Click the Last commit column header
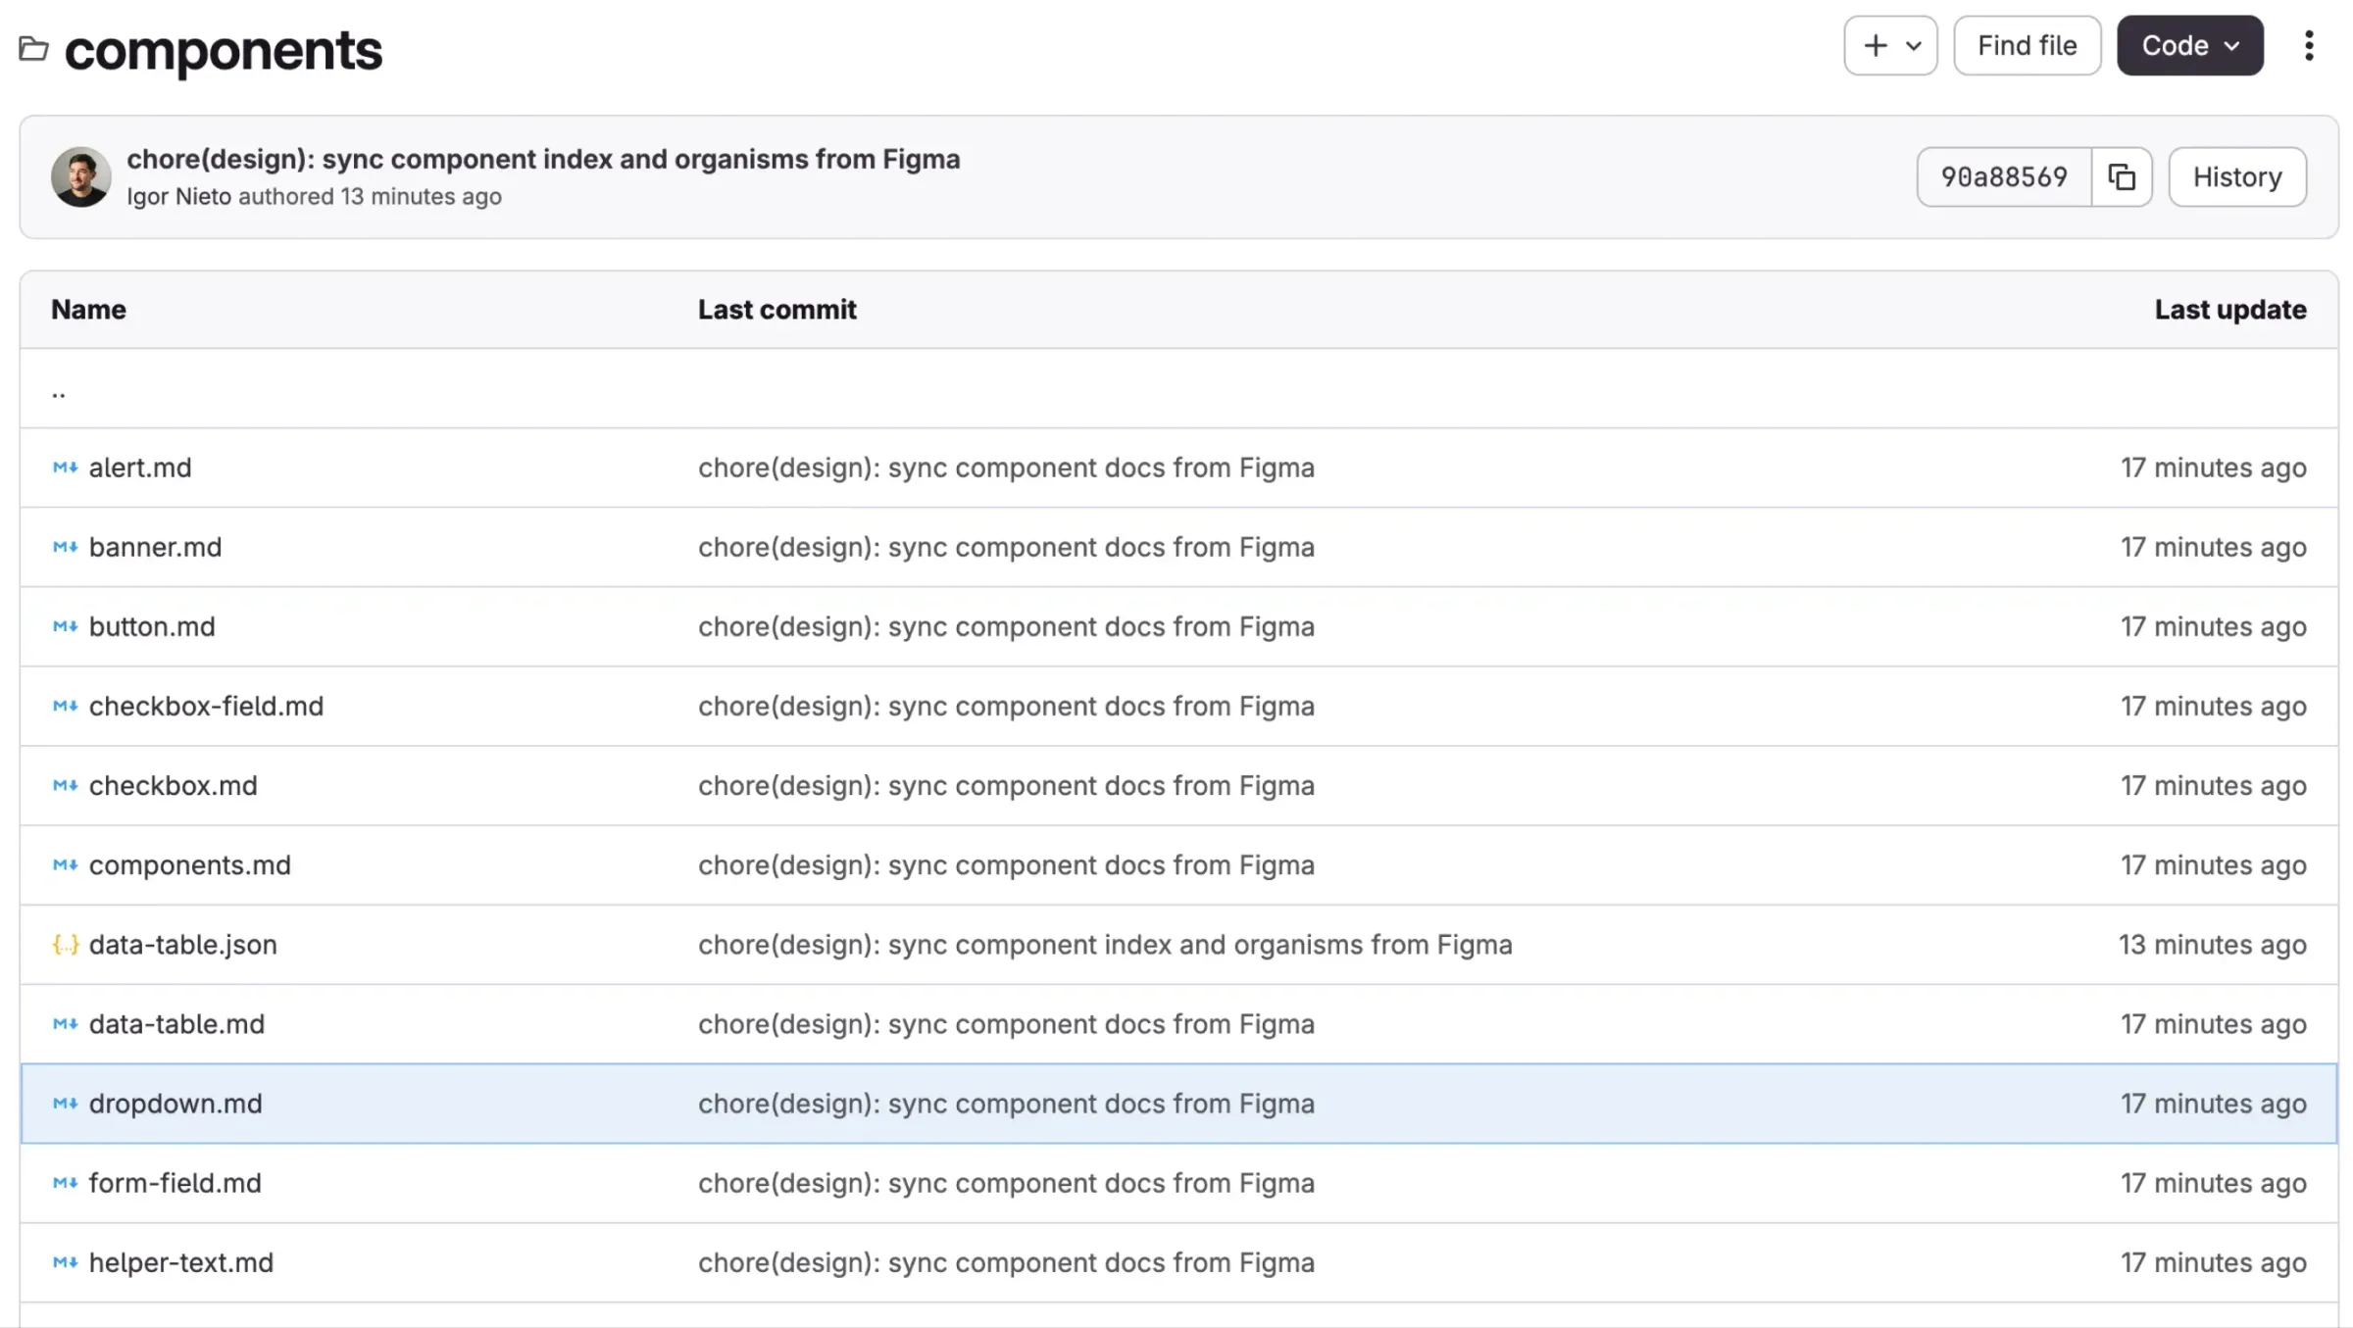Screen dimensions: 2353x1328 point(776,310)
